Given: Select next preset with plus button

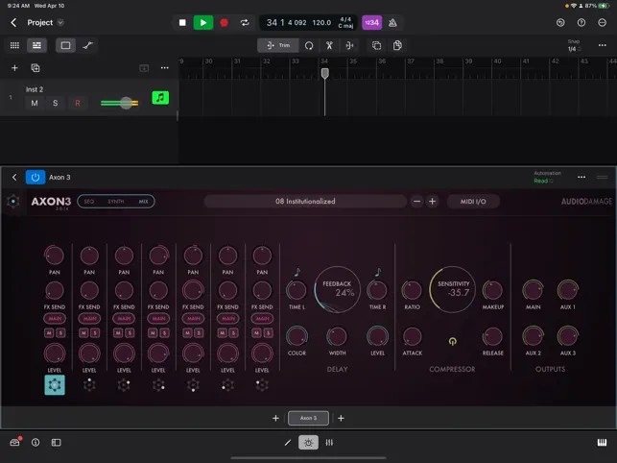Looking at the screenshot, I should (432, 202).
